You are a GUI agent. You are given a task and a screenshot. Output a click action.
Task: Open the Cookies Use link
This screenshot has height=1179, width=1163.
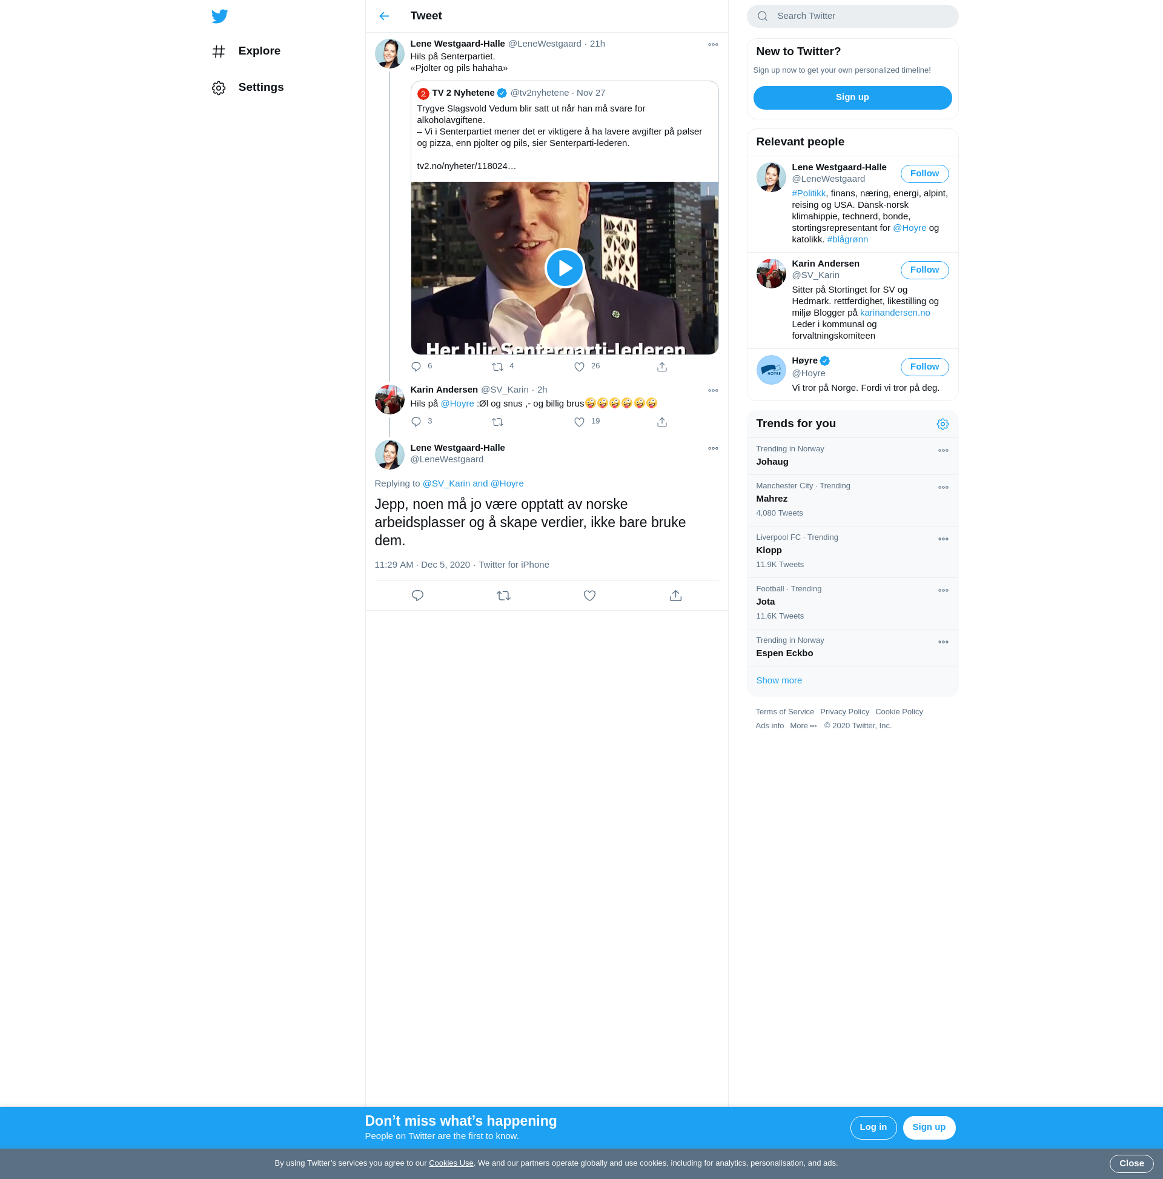(451, 1163)
